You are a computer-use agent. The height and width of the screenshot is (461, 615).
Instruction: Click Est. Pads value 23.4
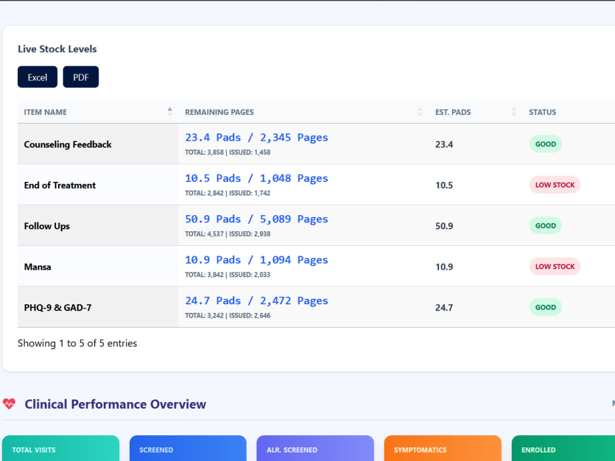pos(444,144)
